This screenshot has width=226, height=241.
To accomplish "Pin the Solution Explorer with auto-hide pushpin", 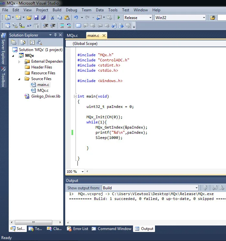I will pyautogui.click(x=55, y=35).
